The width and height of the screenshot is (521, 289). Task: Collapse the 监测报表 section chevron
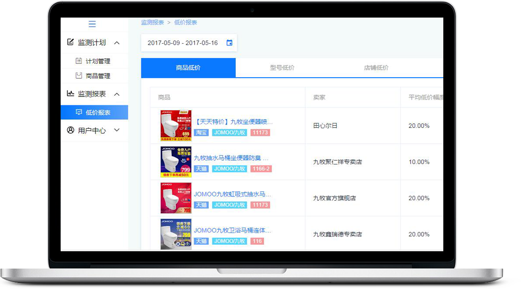coord(117,94)
